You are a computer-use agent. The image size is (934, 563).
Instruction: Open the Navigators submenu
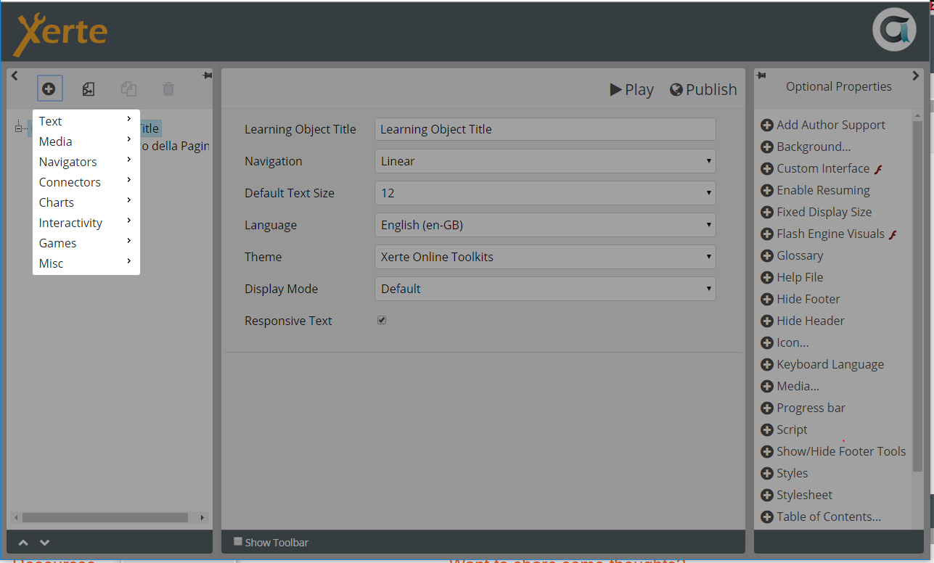(x=86, y=162)
